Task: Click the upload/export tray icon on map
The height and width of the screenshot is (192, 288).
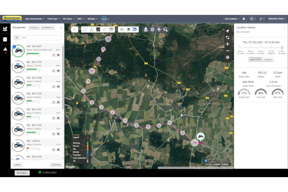Action: (x=145, y=29)
